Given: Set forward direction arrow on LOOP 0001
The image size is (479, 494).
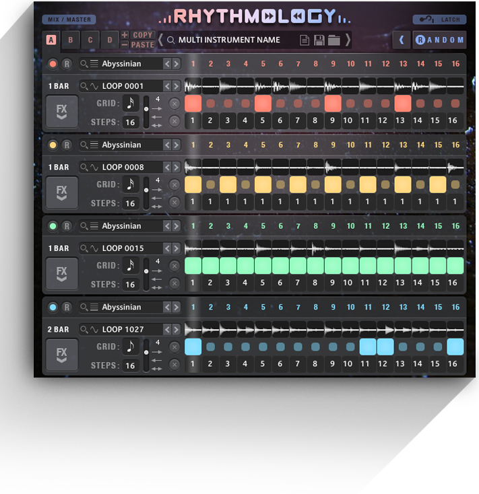Looking at the screenshot, I should (x=157, y=108).
